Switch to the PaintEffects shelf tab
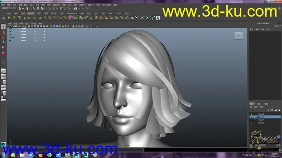282x158 pixels. coord(72,13)
